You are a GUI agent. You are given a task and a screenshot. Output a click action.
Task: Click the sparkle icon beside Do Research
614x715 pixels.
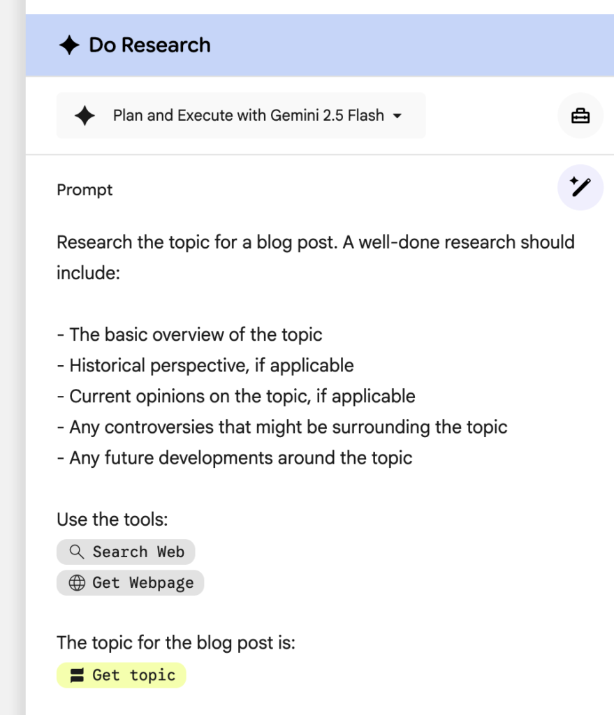point(69,45)
